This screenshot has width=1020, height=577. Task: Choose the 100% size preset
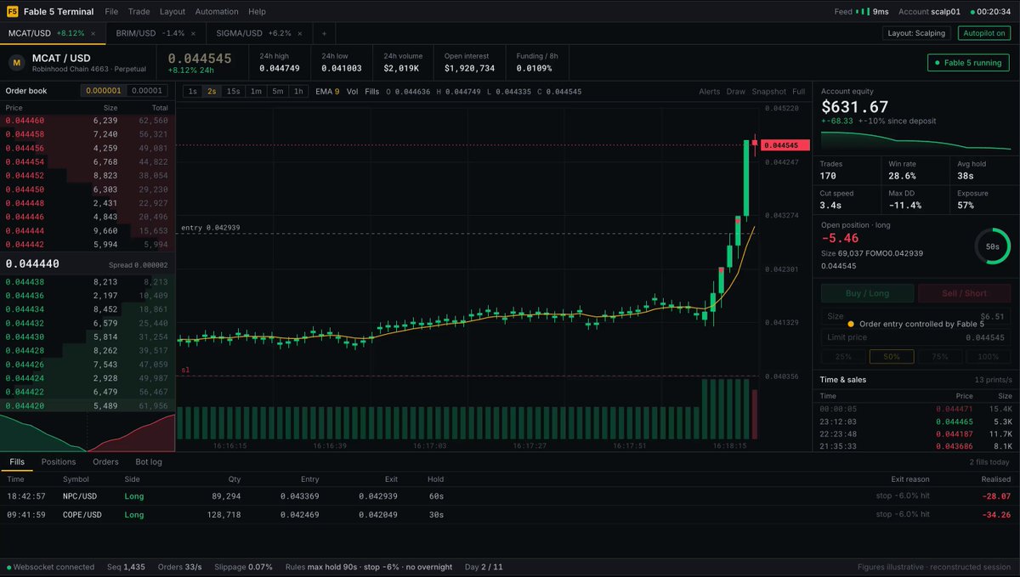tap(989, 357)
